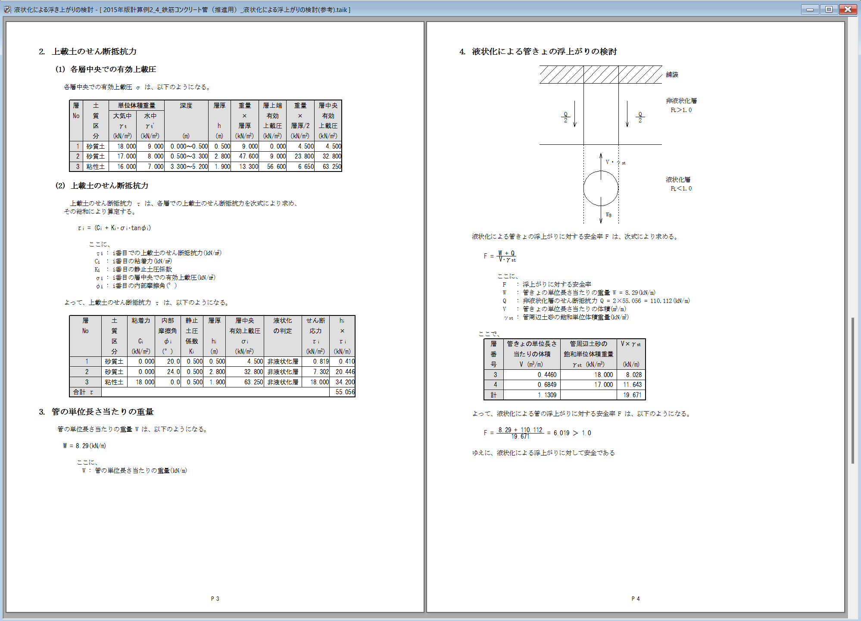
Task: Click page number P 4 footer
Action: tap(635, 599)
